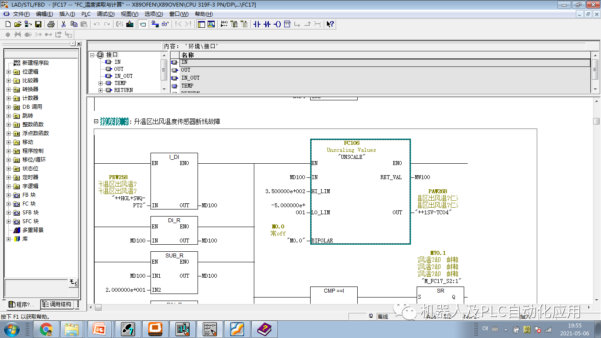Expand TEMP in the interface tree

pyautogui.click(x=100, y=83)
